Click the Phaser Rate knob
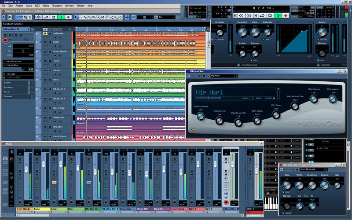This screenshot has height=220, width=352. pyautogui.click(x=286, y=185)
